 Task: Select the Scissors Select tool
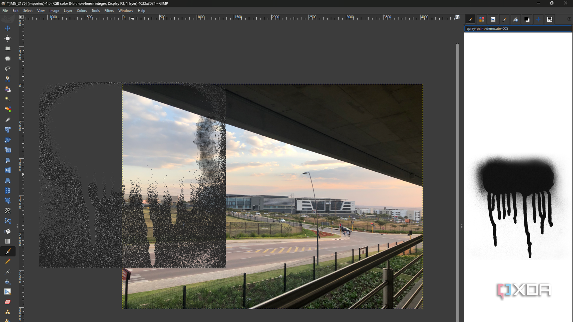[8, 79]
